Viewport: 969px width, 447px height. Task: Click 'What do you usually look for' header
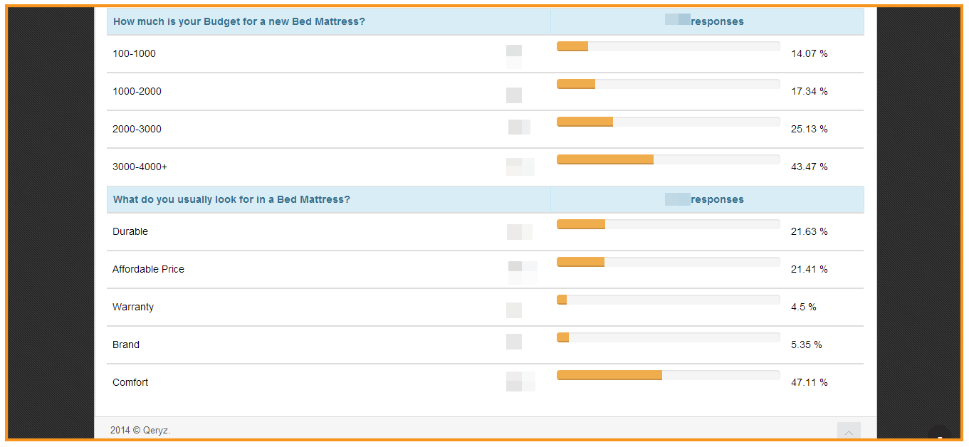click(x=231, y=199)
